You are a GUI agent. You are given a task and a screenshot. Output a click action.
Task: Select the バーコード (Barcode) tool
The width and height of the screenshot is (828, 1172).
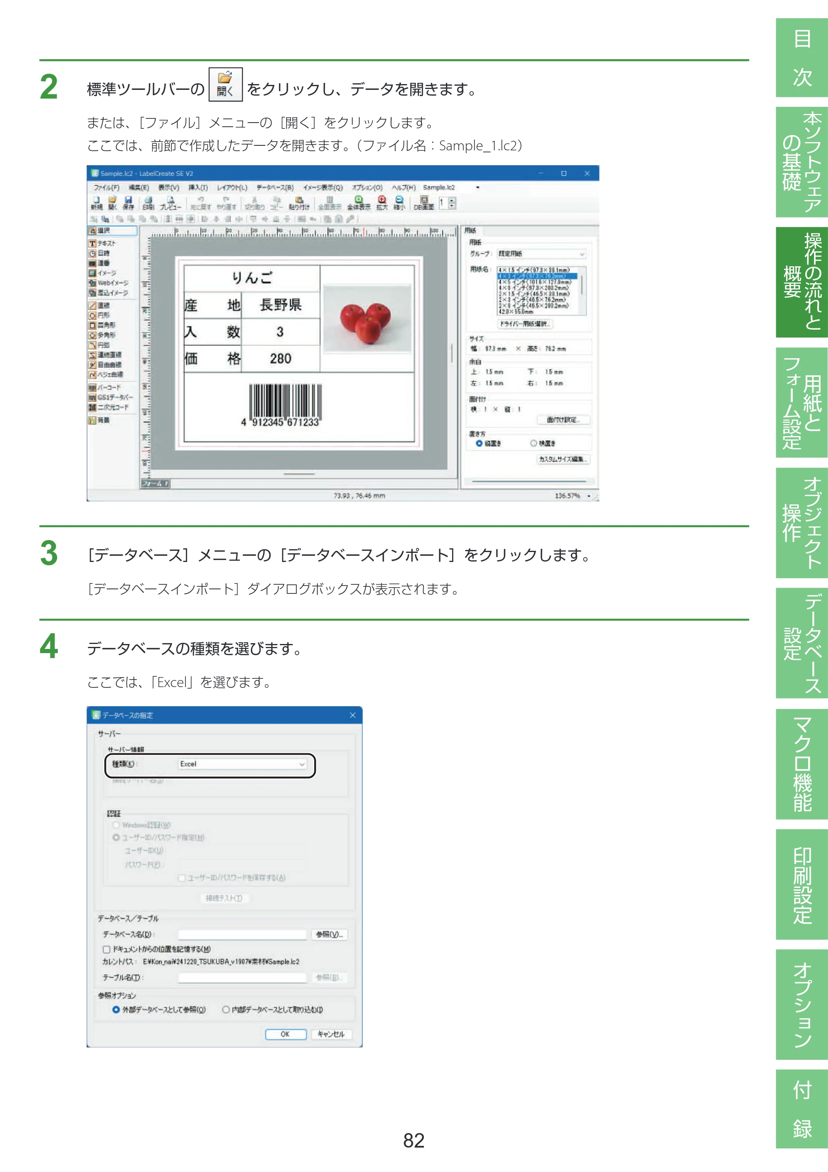(105, 388)
